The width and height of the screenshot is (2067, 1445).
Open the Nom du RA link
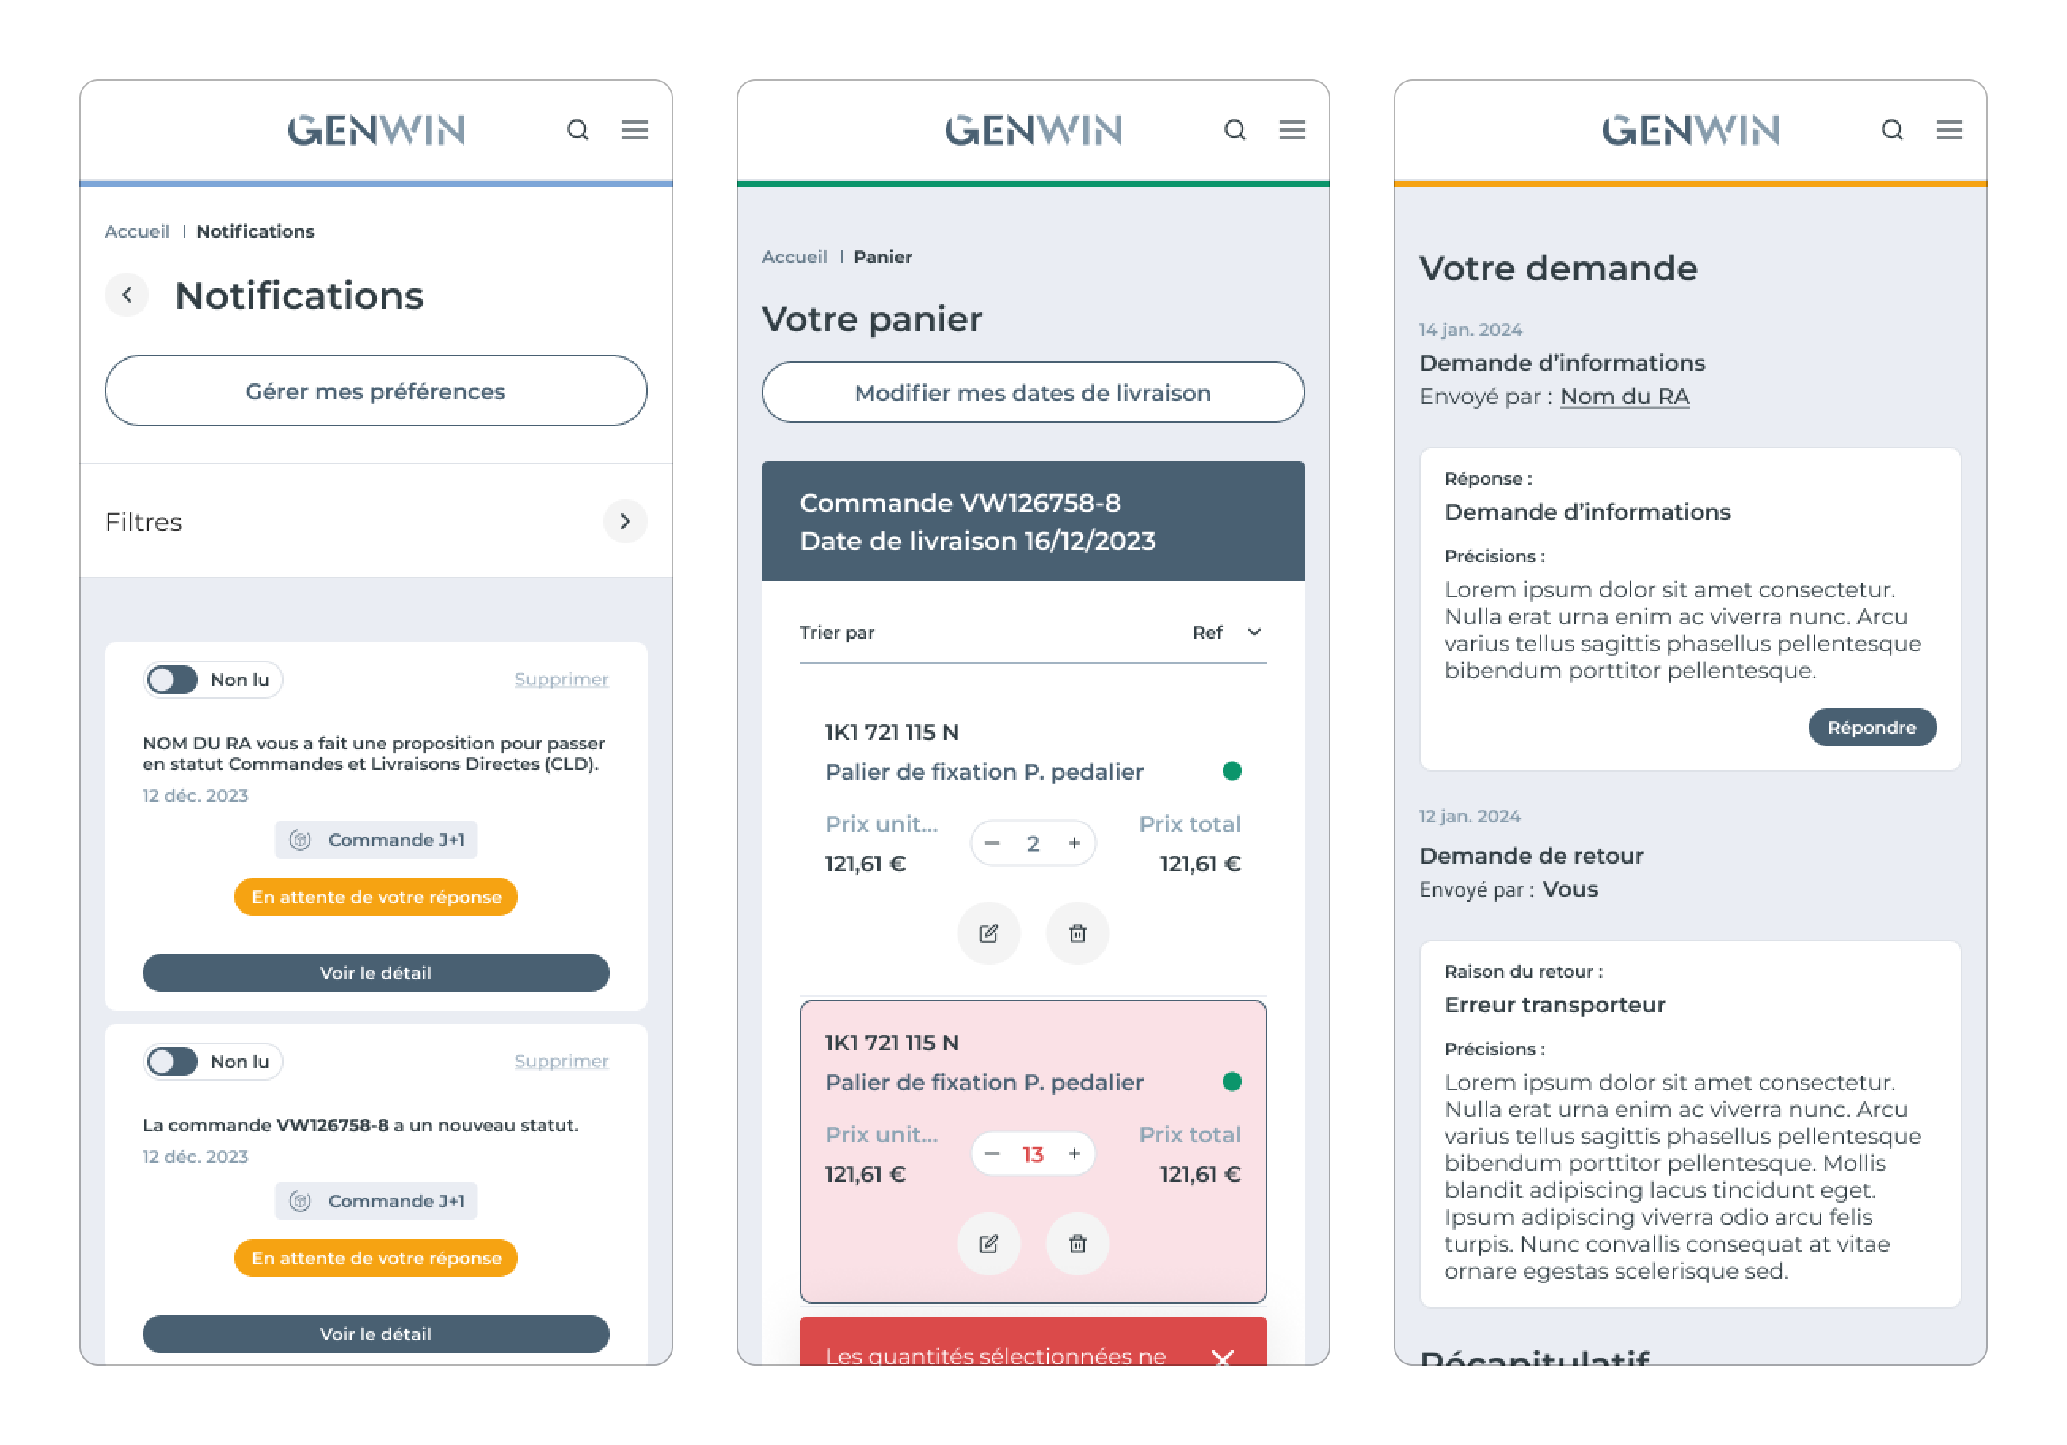click(1625, 396)
